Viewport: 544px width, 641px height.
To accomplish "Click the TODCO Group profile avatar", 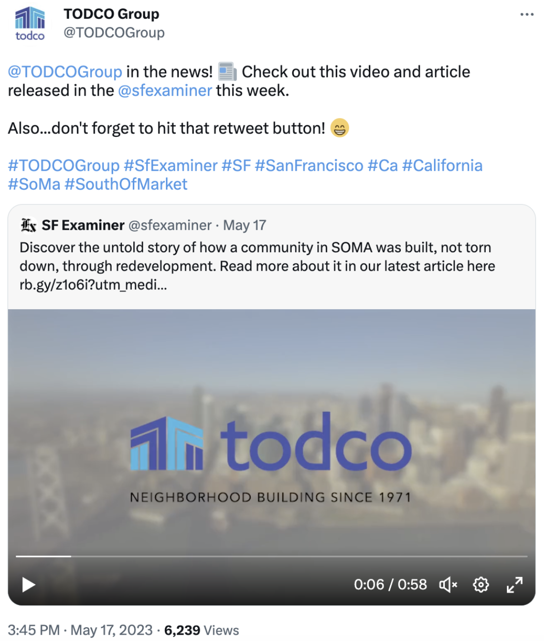I will (30, 23).
